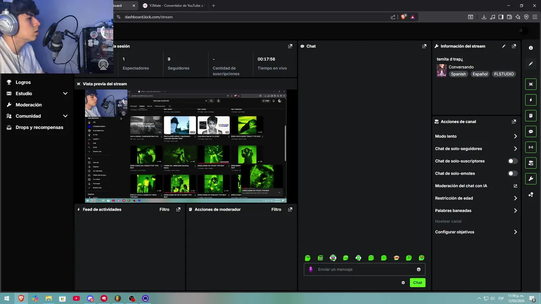Switch to the Y2Mate browser tab
This screenshot has height=304, width=541.
(173, 5)
